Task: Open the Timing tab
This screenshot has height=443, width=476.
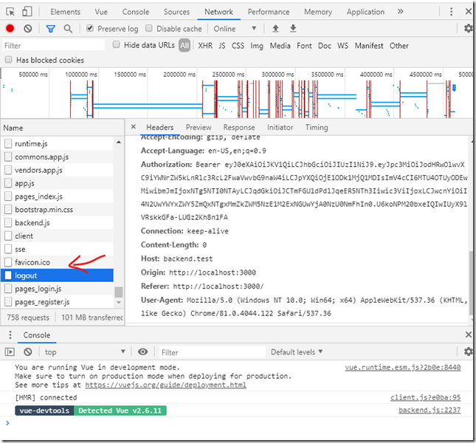Action: click(x=317, y=127)
